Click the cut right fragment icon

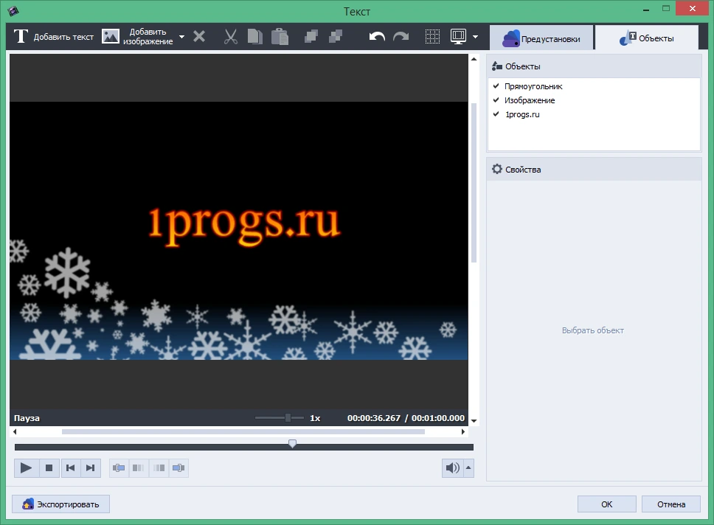tap(159, 467)
